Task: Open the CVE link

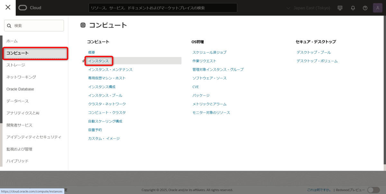Action: click(196, 87)
